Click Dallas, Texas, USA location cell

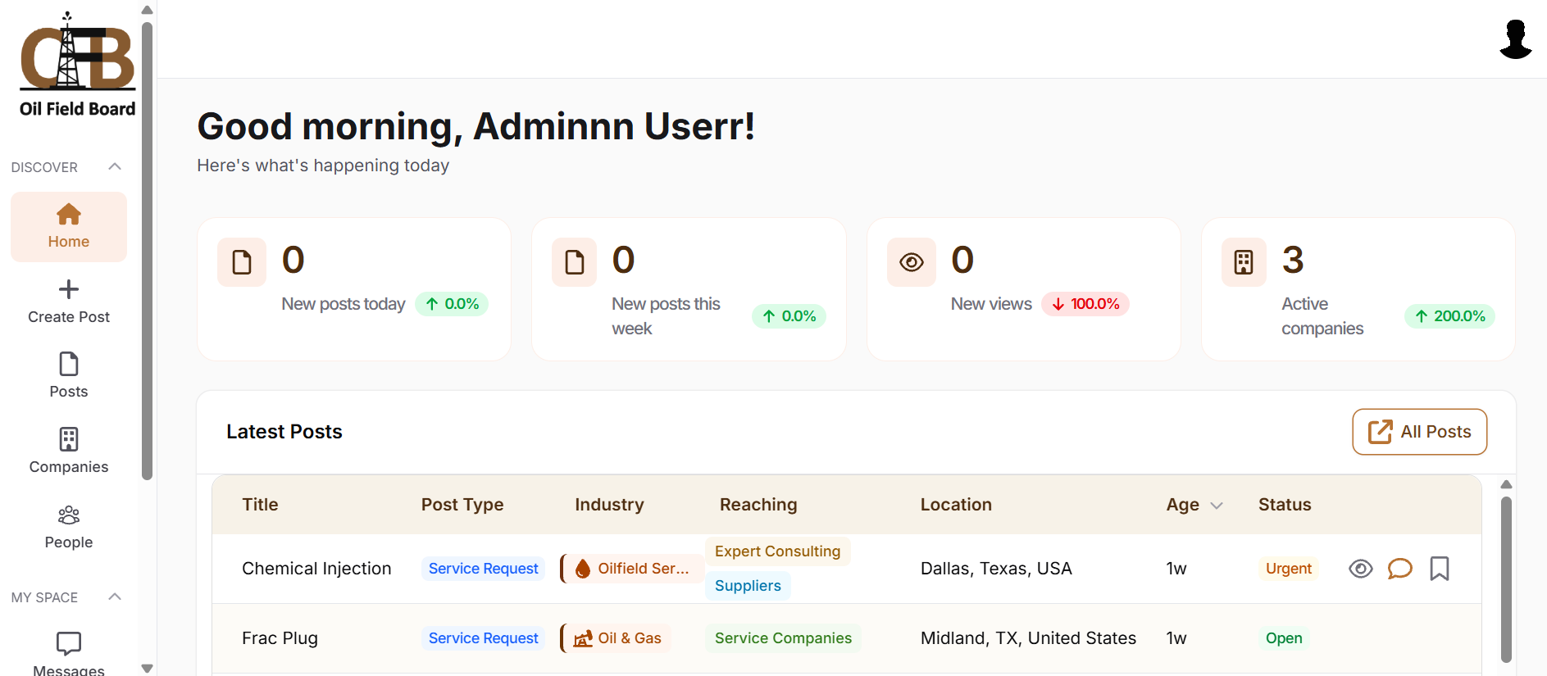996,569
